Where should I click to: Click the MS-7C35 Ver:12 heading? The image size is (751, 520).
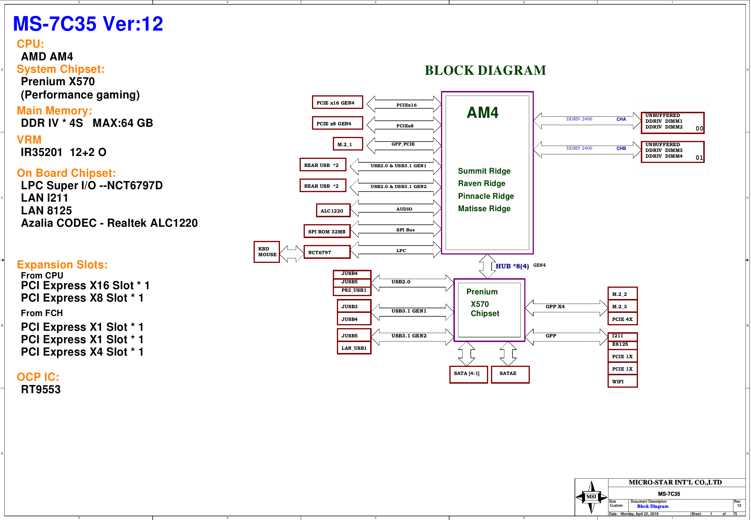coord(88,24)
